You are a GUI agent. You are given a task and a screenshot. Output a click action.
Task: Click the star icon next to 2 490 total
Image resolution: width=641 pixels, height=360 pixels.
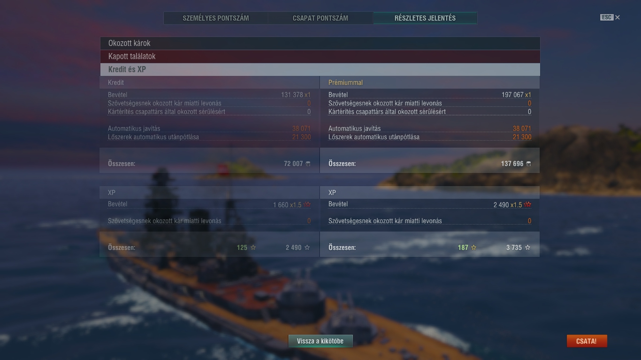coord(307,247)
